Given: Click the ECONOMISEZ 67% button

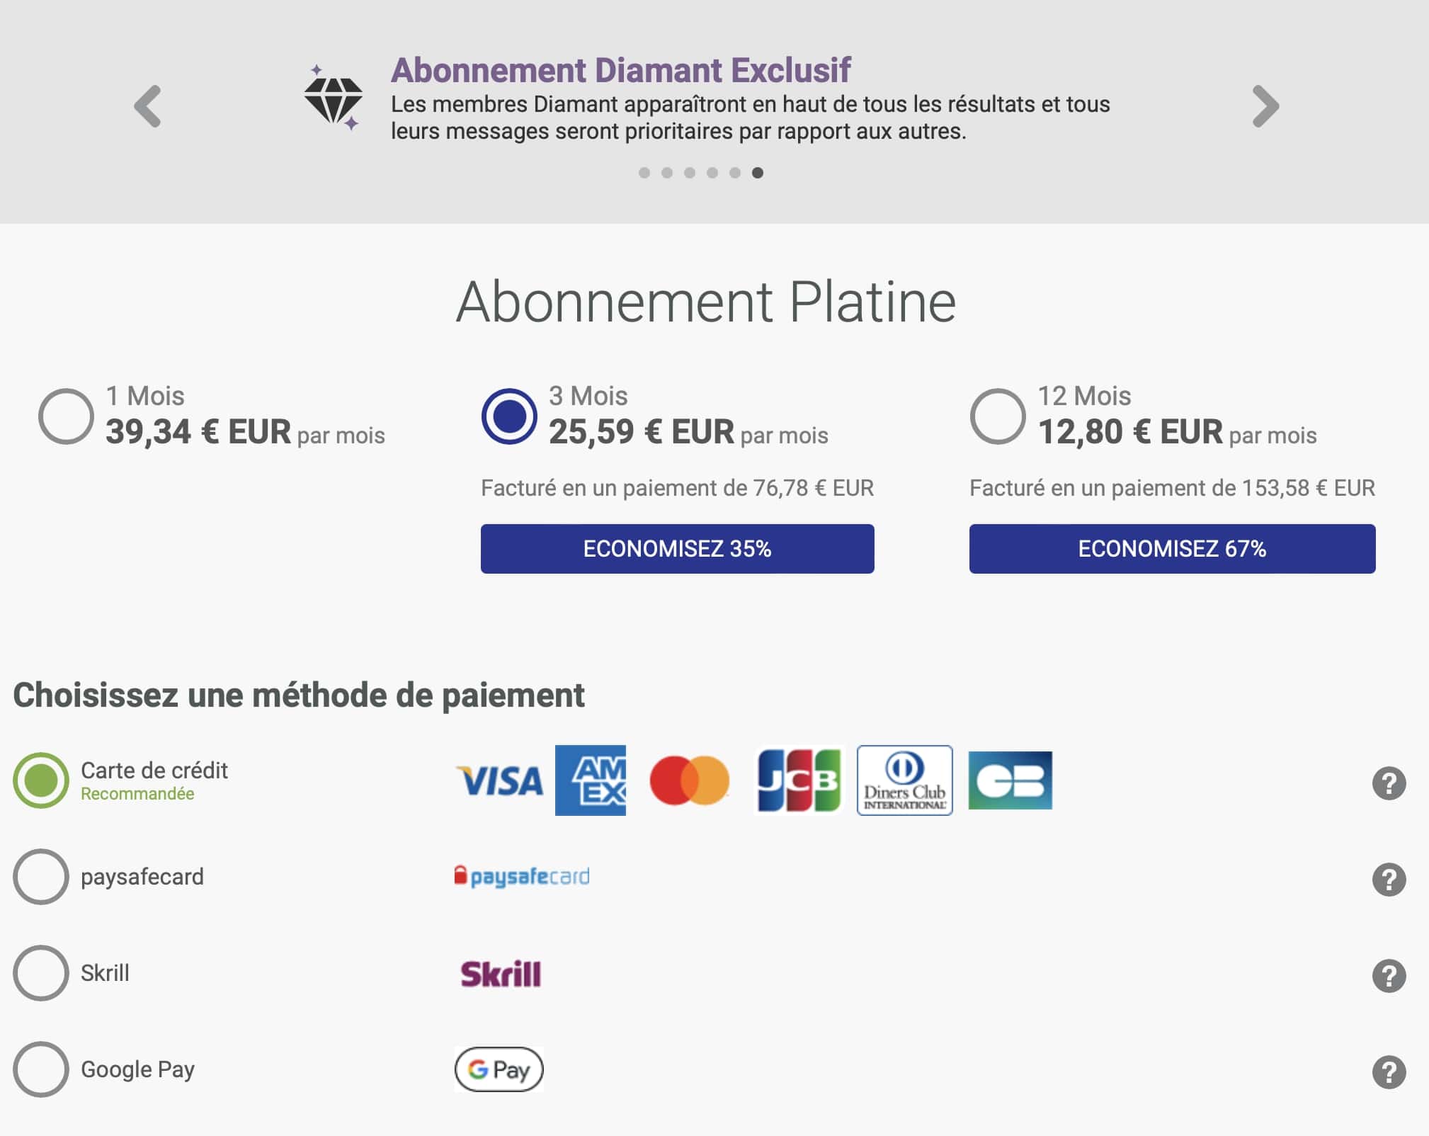Looking at the screenshot, I should coord(1172,549).
